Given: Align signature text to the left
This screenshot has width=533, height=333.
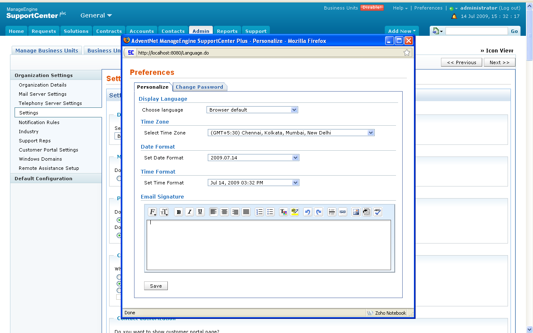Looking at the screenshot, I should coord(214,212).
